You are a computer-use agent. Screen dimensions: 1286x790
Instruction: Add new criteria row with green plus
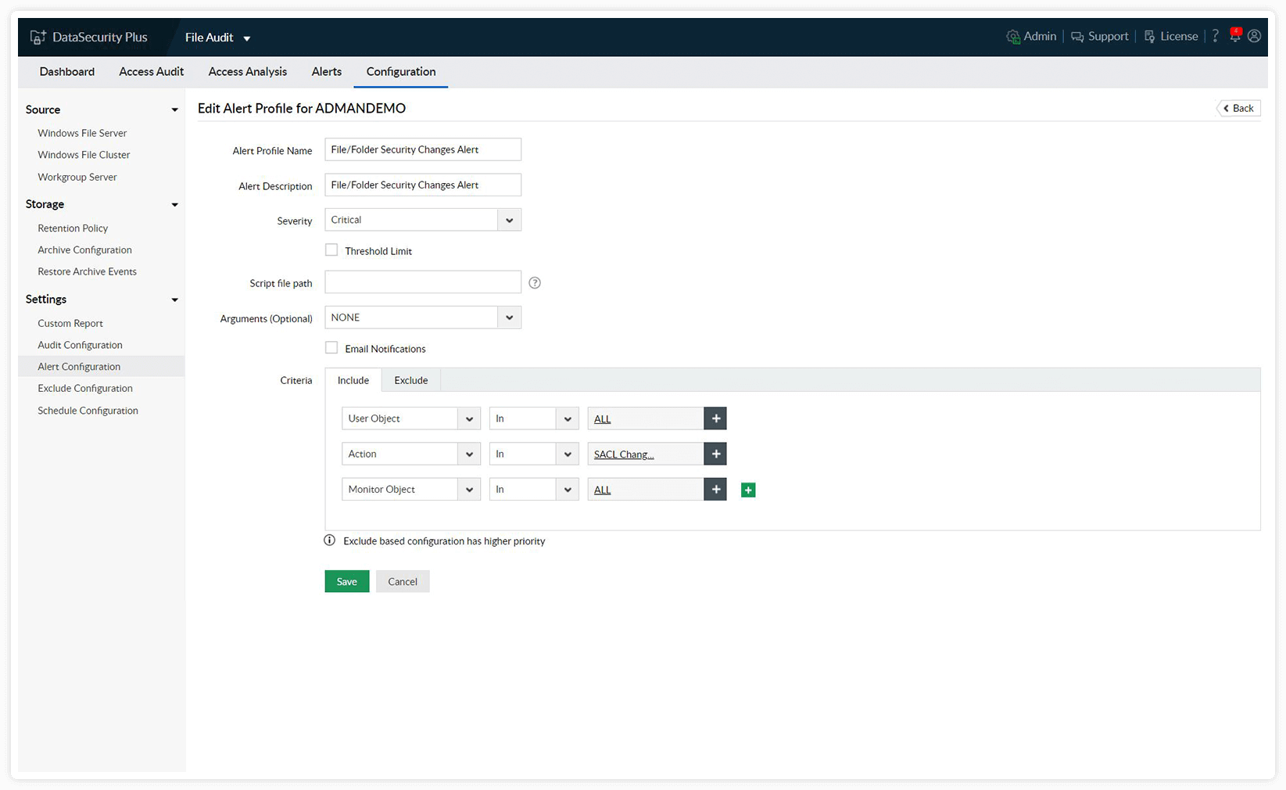pos(748,490)
